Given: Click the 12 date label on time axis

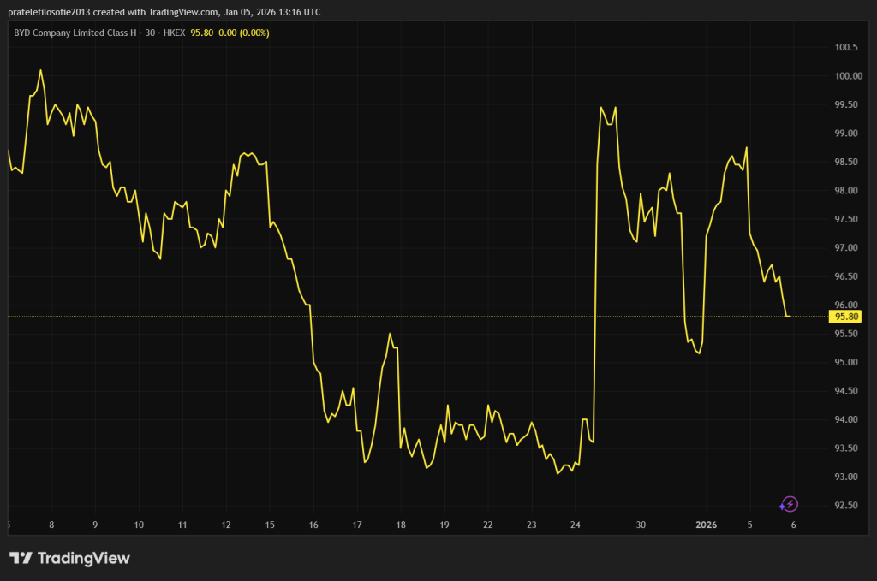Looking at the screenshot, I should click(x=226, y=525).
